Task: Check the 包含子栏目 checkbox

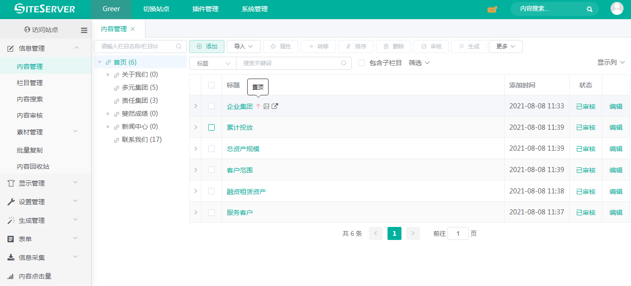Action: pyautogui.click(x=362, y=63)
